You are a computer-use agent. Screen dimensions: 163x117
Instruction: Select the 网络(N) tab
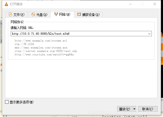[62, 14]
